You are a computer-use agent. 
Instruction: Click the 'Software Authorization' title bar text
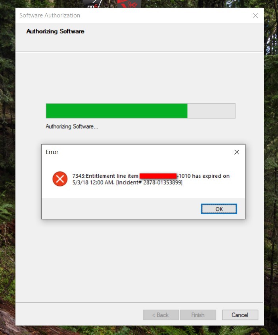coord(50,15)
